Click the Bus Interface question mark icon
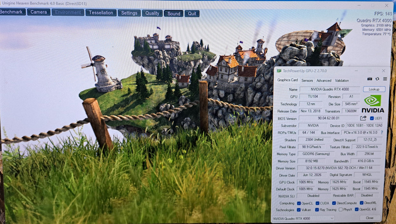The image size is (396, 224). [382, 132]
